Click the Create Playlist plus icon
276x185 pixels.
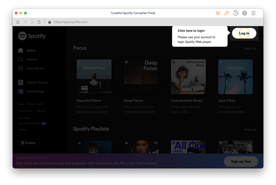(x=20, y=82)
